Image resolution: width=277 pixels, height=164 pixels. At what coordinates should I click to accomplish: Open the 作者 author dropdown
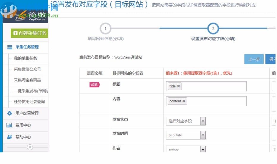click(186, 149)
